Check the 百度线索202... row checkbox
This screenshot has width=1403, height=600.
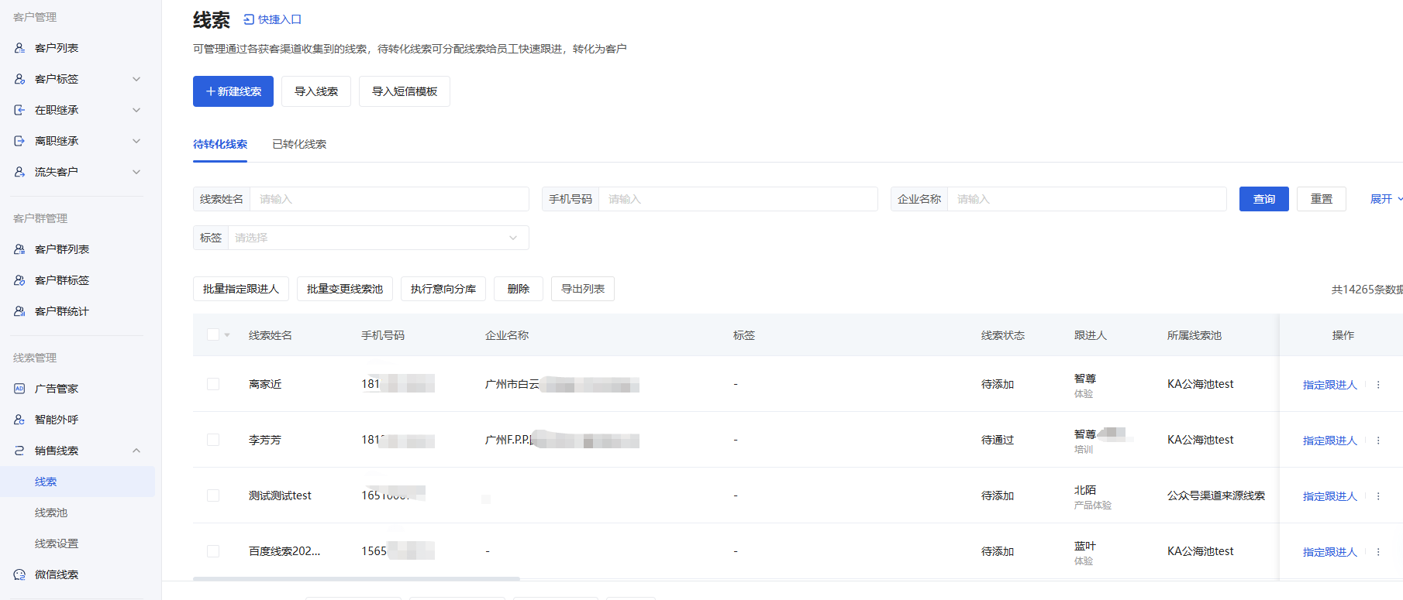(213, 551)
